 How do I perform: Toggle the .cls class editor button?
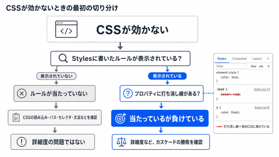click(x=261, y=66)
